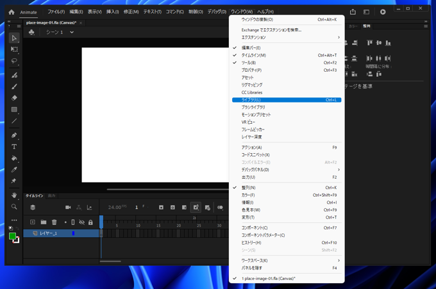Select the Lasso tool
Viewport: 436px width, 289px height.
point(14,61)
